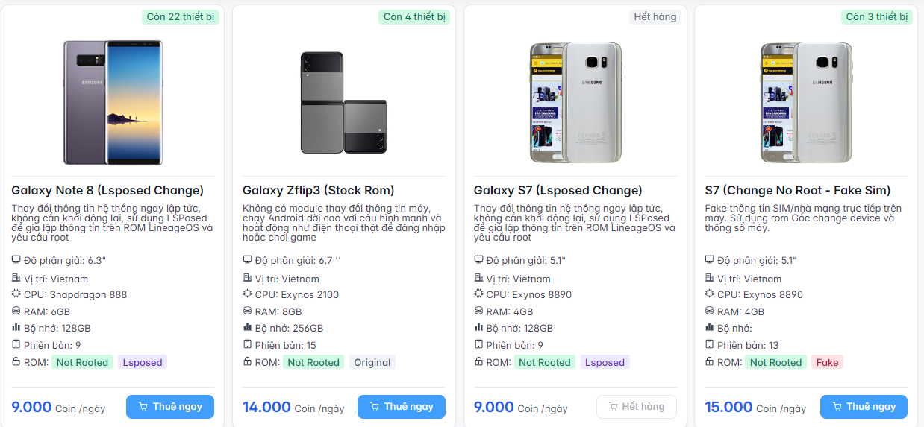Click the Zflip3 location building icon

(x=248, y=278)
